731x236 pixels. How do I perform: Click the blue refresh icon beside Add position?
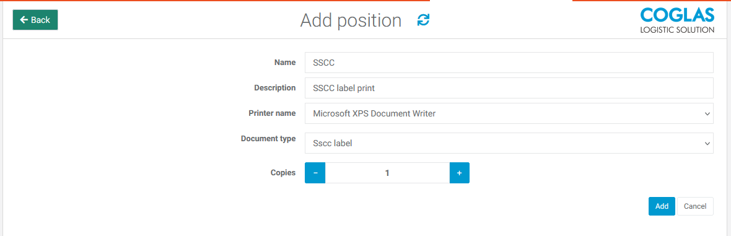point(423,20)
